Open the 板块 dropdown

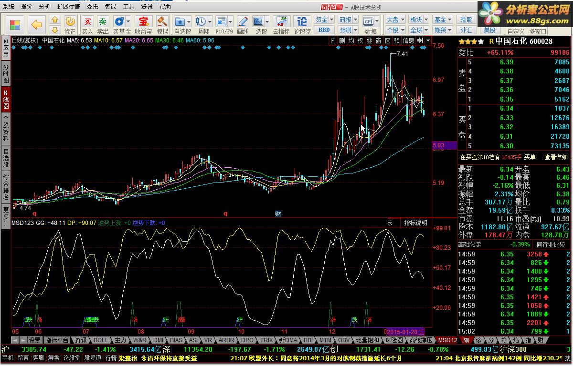(x=419, y=20)
